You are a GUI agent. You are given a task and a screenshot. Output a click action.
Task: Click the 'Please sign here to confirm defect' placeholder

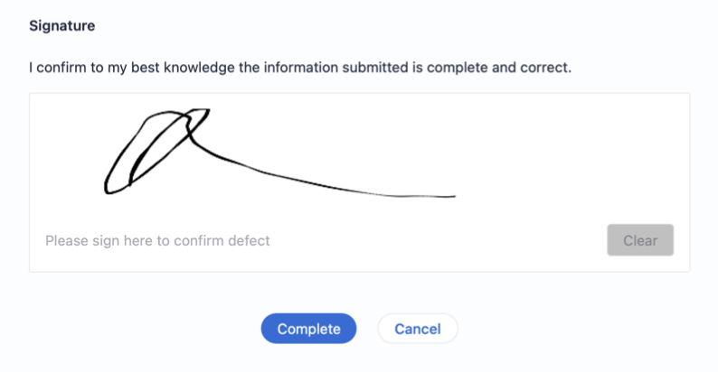tap(157, 241)
